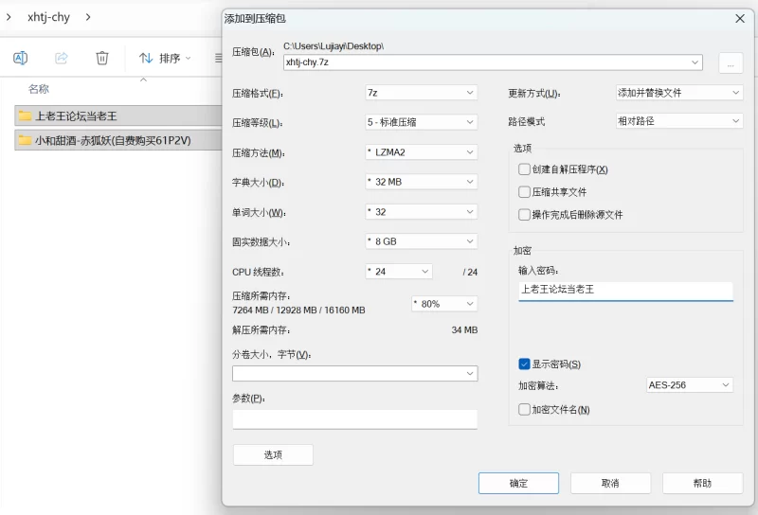
Task: Enable 加密文件名 checkbox
Action: coord(525,410)
